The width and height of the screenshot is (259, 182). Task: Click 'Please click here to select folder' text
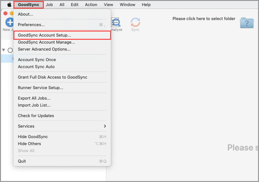tap(204, 18)
